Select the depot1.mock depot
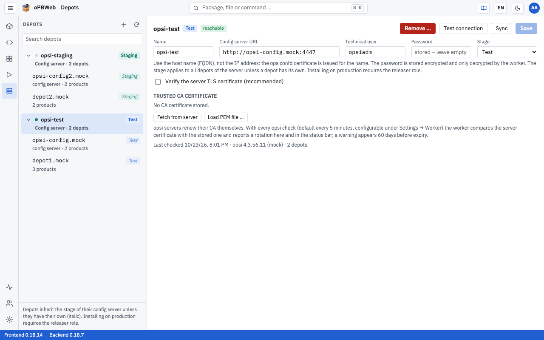 tap(82, 165)
